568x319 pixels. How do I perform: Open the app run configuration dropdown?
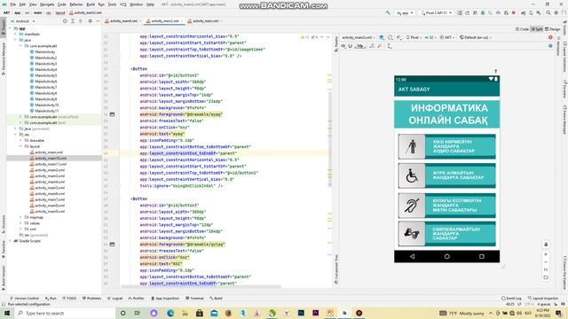[x=405, y=12]
